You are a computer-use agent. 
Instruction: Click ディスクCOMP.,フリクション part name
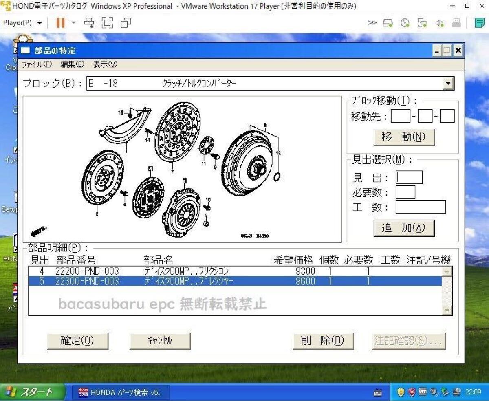[x=186, y=271]
